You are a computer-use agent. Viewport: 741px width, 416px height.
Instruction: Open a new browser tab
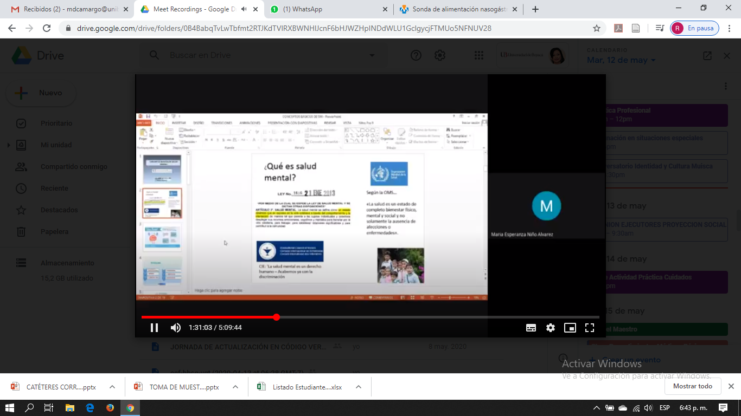[x=535, y=9]
